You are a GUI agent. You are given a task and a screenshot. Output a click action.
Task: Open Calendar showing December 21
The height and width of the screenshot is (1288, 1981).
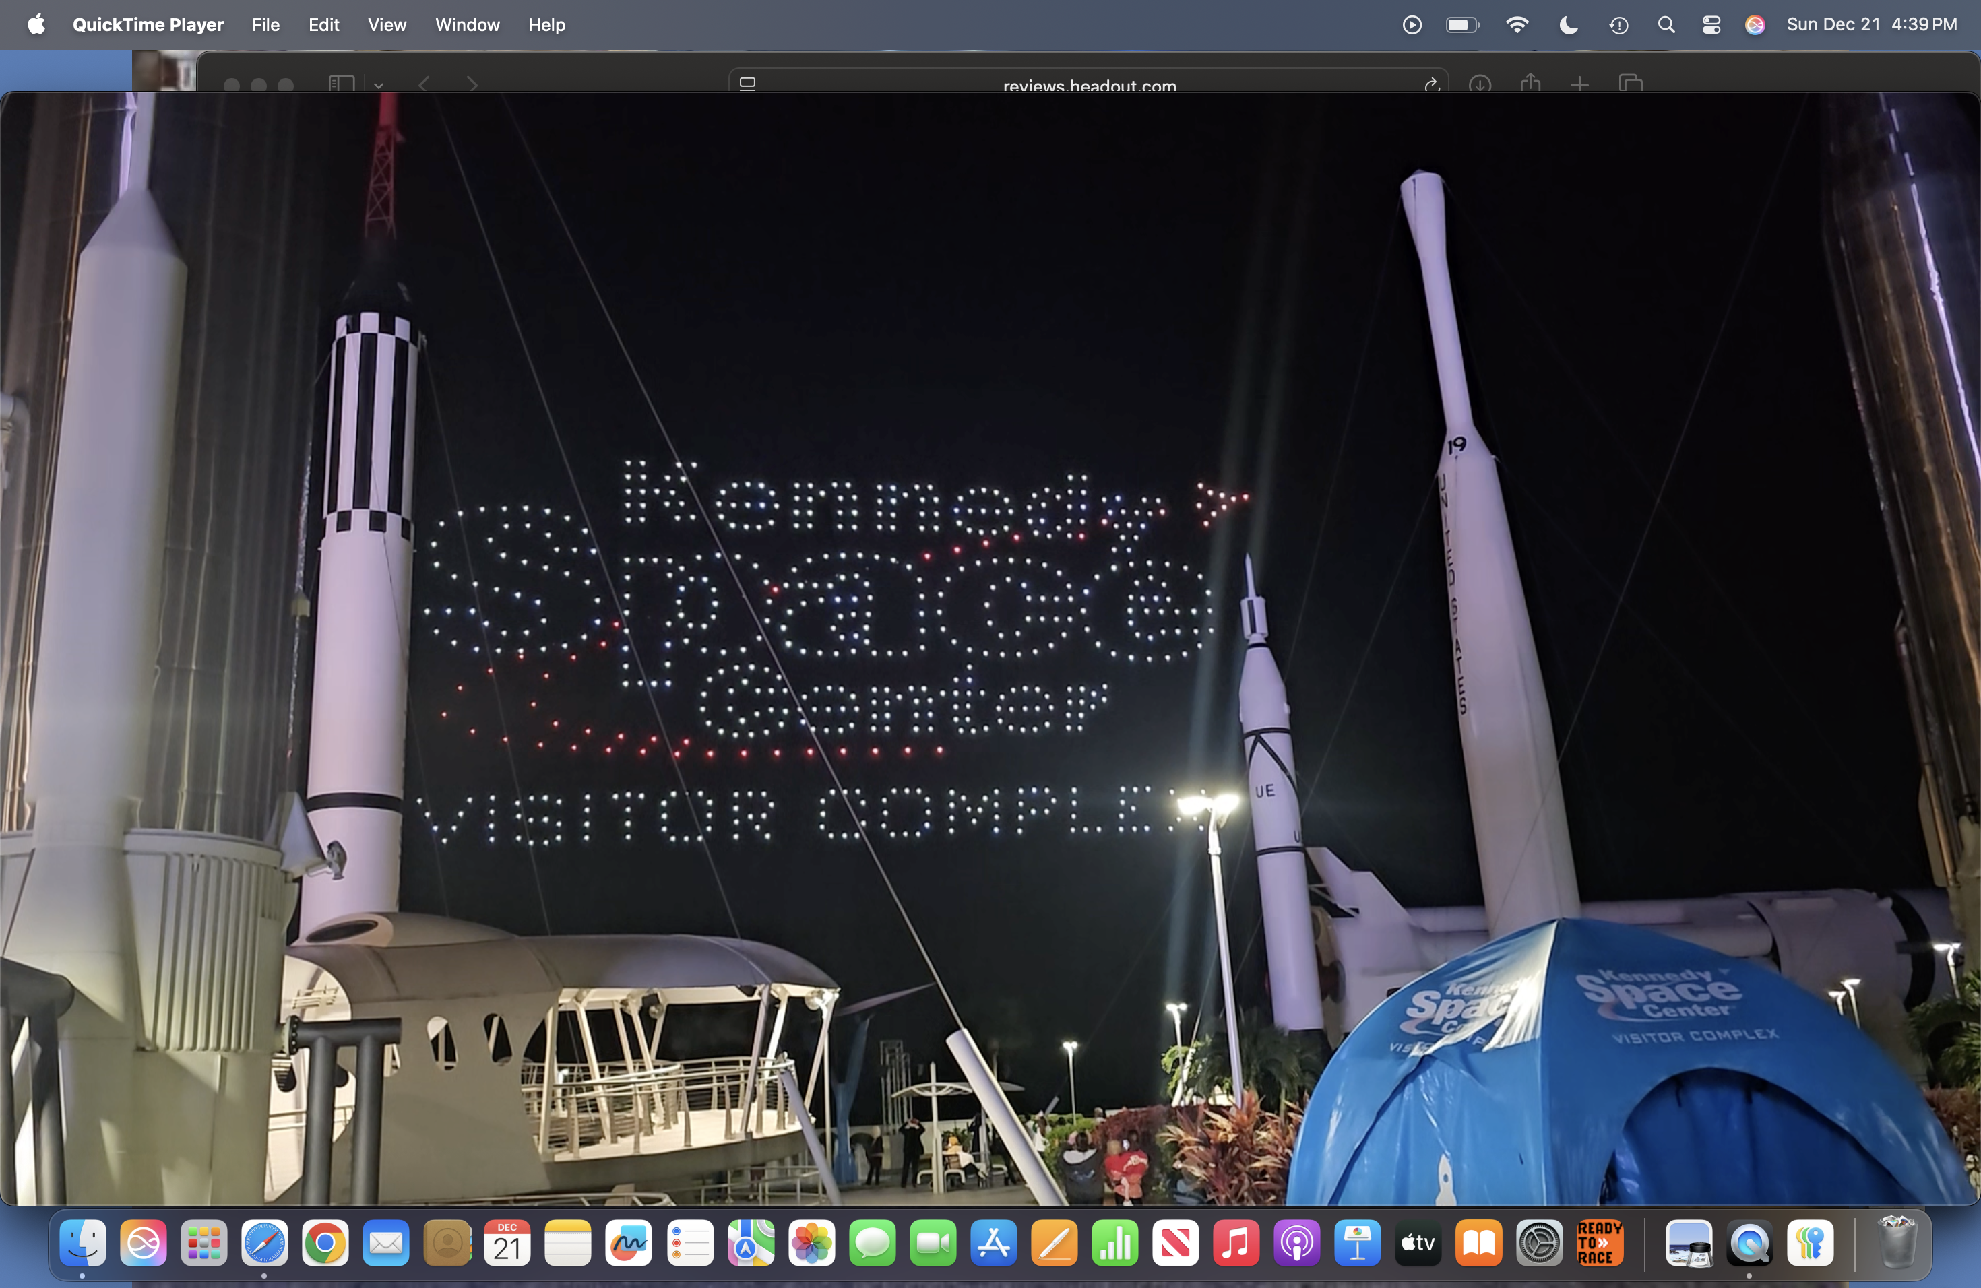coord(507,1243)
